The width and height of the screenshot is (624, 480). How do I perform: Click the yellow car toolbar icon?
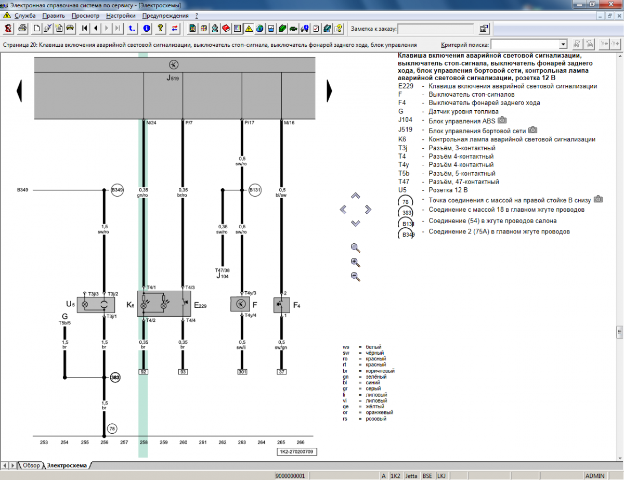pyautogui.click(x=70, y=28)
